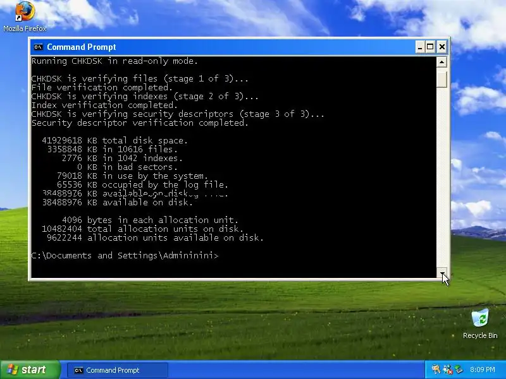Click the 'Security descriptor verification completed.' line
The image size is (506, 379).
140,123
